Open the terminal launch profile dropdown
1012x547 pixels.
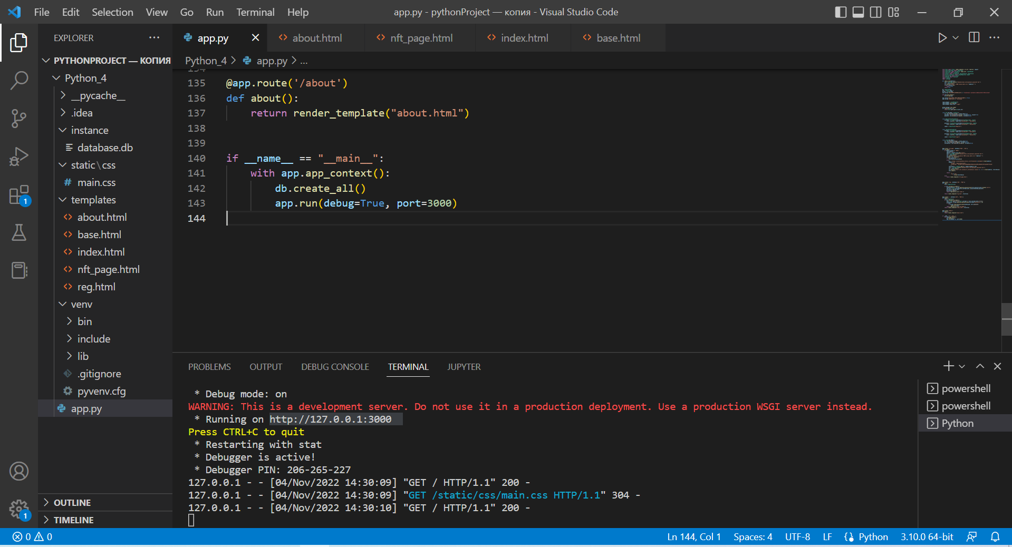[x=962, y=366]
